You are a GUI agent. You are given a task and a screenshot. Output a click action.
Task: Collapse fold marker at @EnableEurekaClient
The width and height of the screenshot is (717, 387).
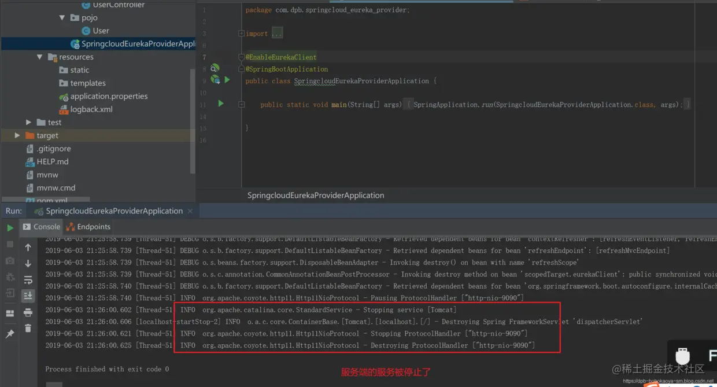[x=241, y=57]
